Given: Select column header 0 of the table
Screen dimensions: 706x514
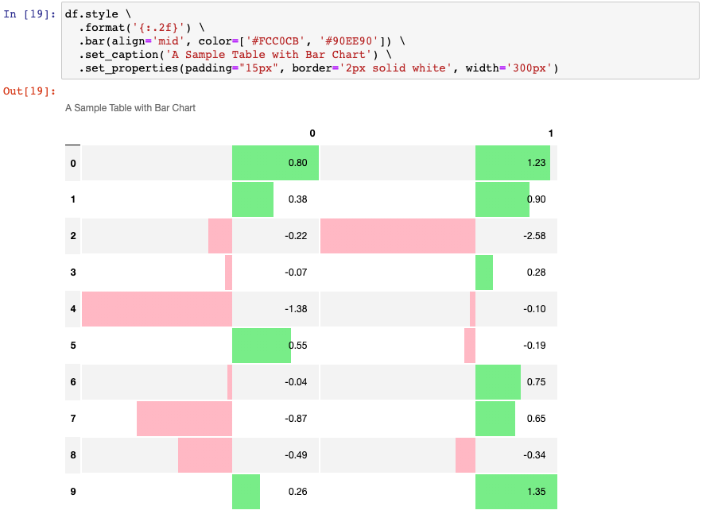Looking at the screenshot, I should tap(312, 133).
